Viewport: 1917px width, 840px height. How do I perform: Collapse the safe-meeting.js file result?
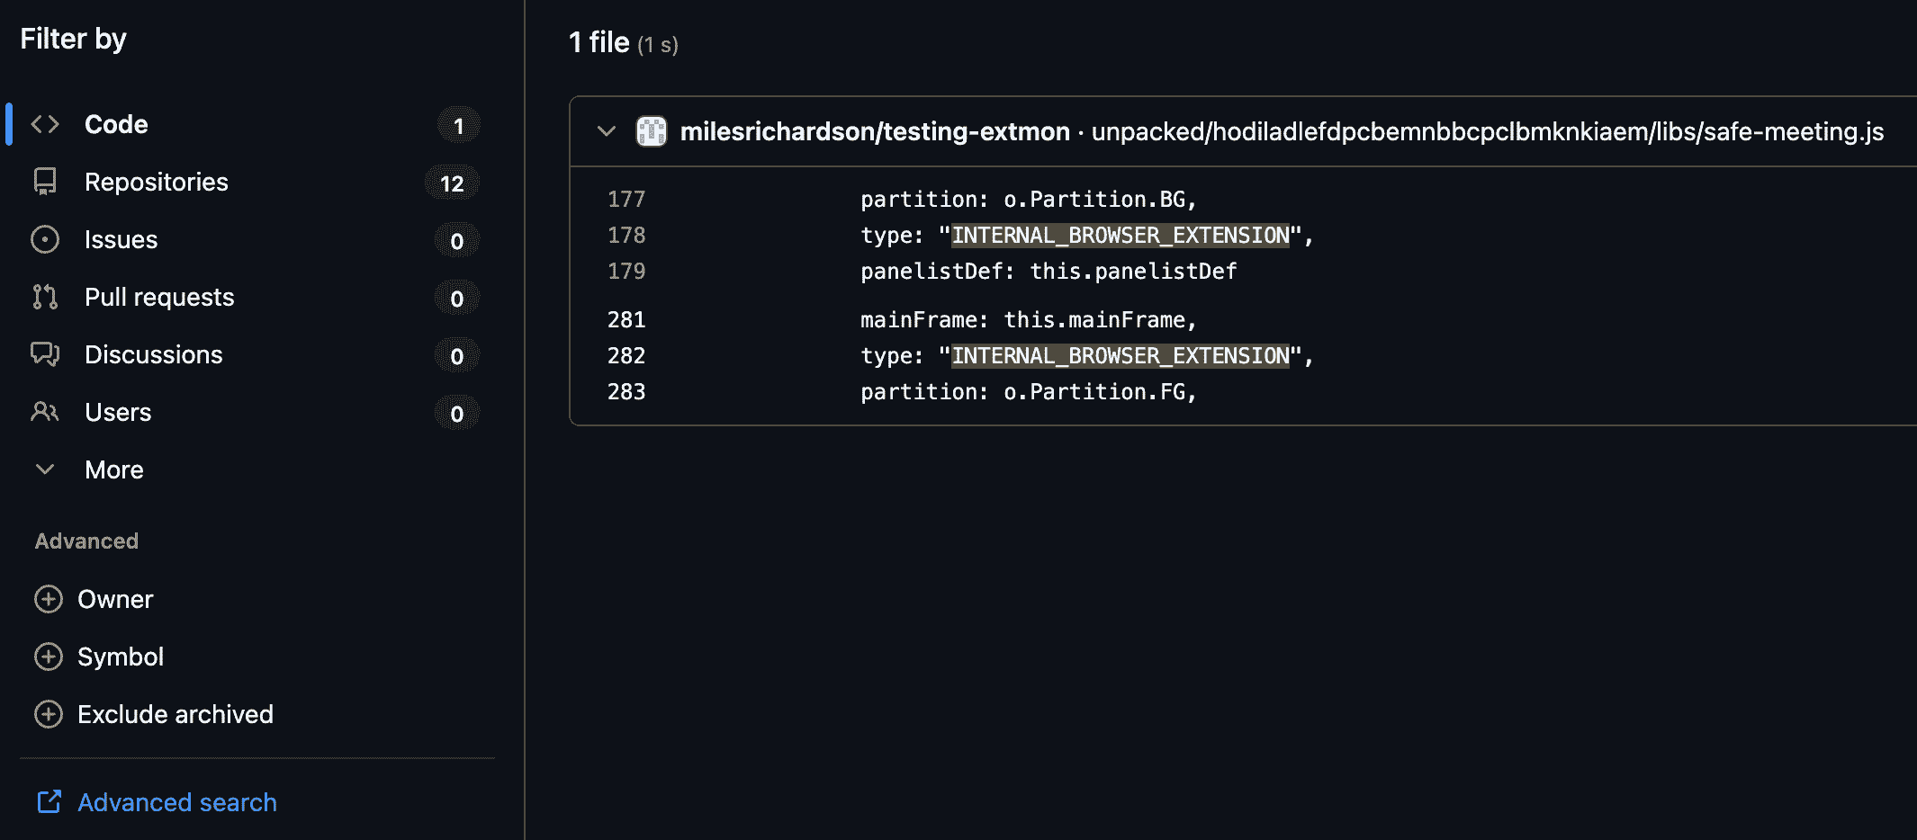[607, 131]
